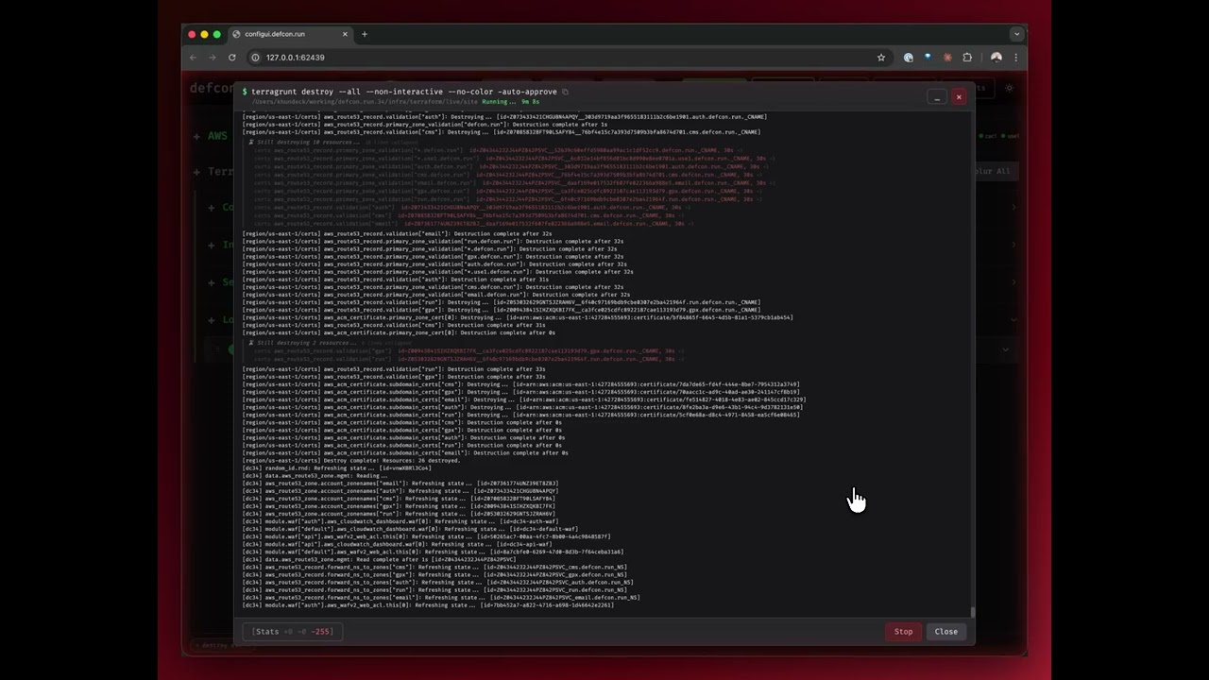Click the 'Running...' status text in the header
The image size is (1209, 680).
[500, 101]
